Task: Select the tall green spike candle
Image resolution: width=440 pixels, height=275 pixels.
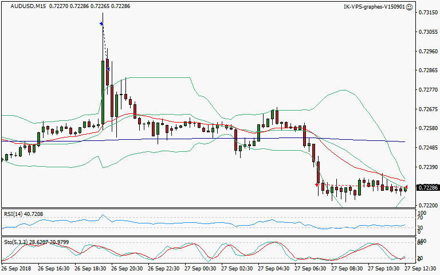Action: click(x=103, y=73)
